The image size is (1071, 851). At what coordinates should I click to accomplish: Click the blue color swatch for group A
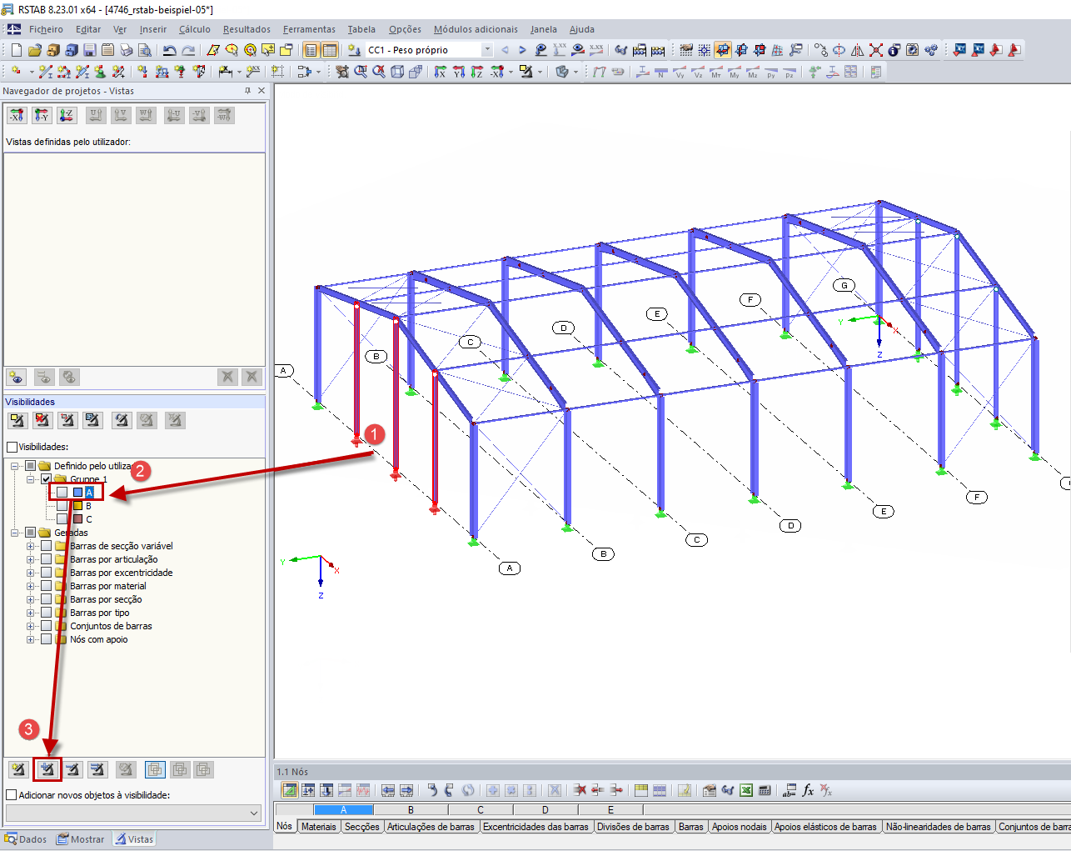pyautogui.click(x=77, y=493)
